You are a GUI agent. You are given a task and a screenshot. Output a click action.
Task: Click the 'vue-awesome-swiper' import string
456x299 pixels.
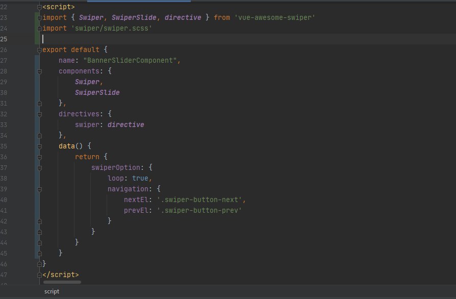click(x=274, y=18)
